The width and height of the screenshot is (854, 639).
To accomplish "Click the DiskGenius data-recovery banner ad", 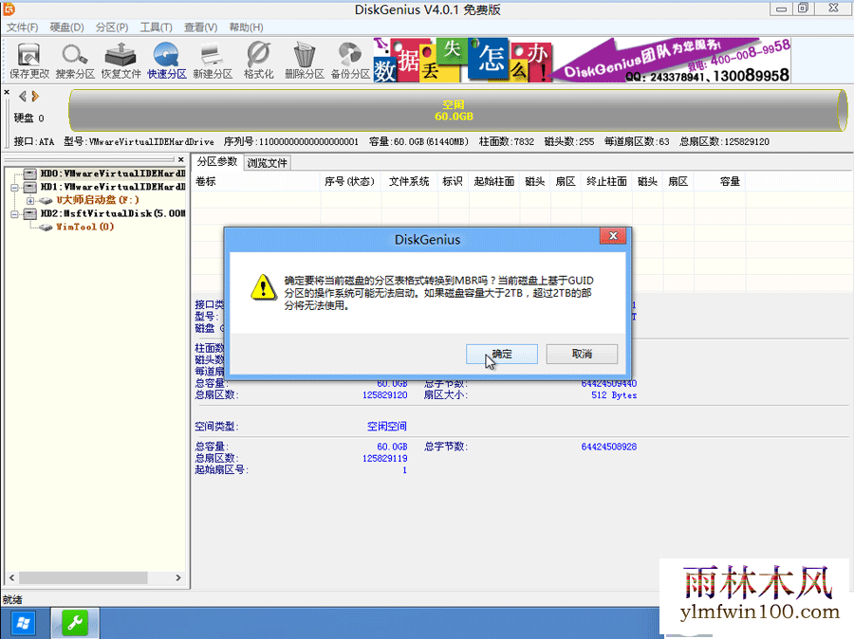I will pyautogui.click(x=582, y=60).
